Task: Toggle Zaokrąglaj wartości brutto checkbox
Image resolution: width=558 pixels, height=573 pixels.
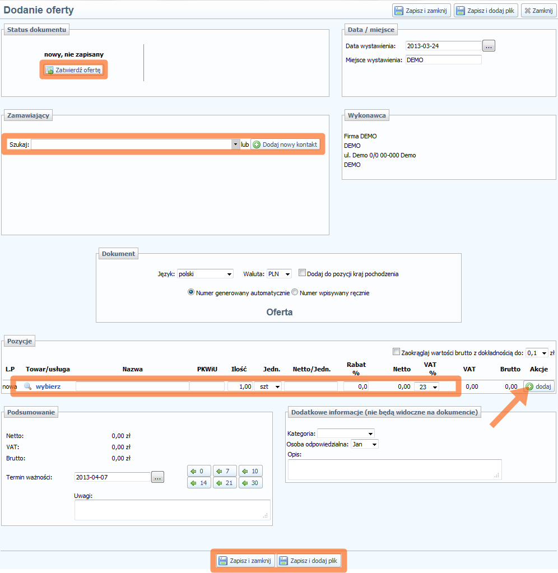Action: (397, 352)
